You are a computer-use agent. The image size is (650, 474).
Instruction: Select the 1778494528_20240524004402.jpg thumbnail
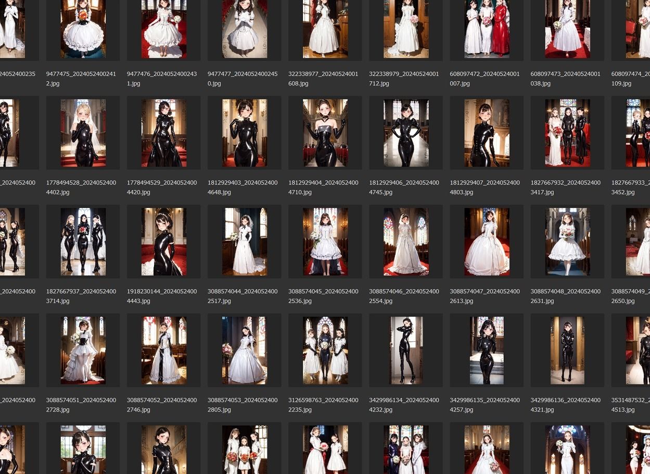click(83, 133)
